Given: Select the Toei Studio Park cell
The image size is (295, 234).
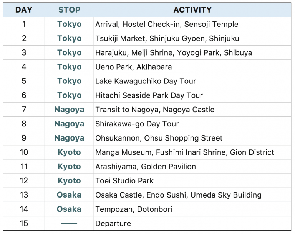Looking at the screenshot, I should (124, 181).
